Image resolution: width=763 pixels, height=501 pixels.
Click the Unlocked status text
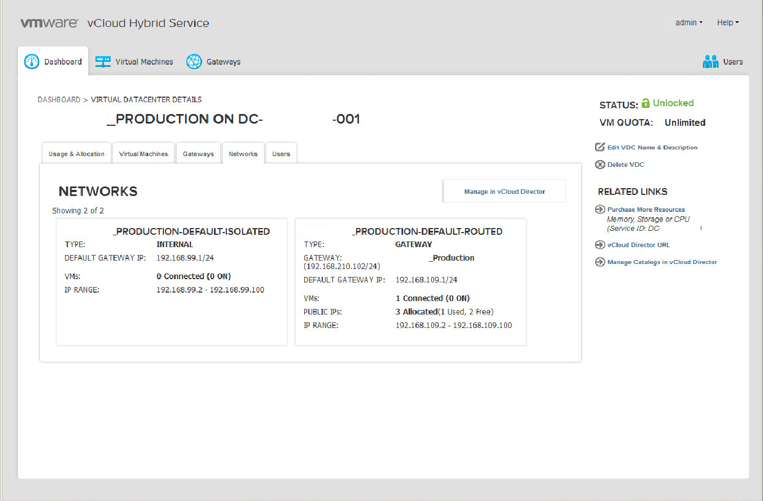coord(673,103)
